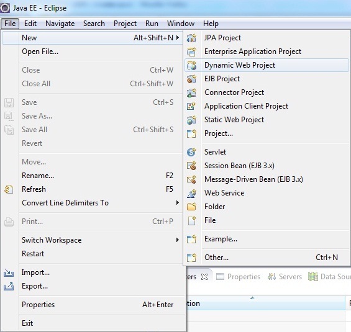
Task: Choose Message-Driven Bean (EJB 3.x) entry
Action: tap(267, 179)
